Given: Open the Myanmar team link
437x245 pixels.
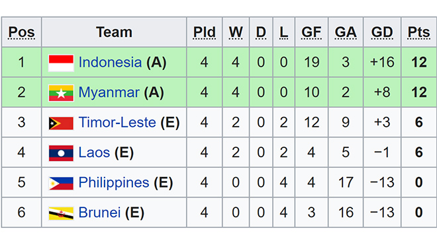Looking at the screenshot, I should click(109, 92).
